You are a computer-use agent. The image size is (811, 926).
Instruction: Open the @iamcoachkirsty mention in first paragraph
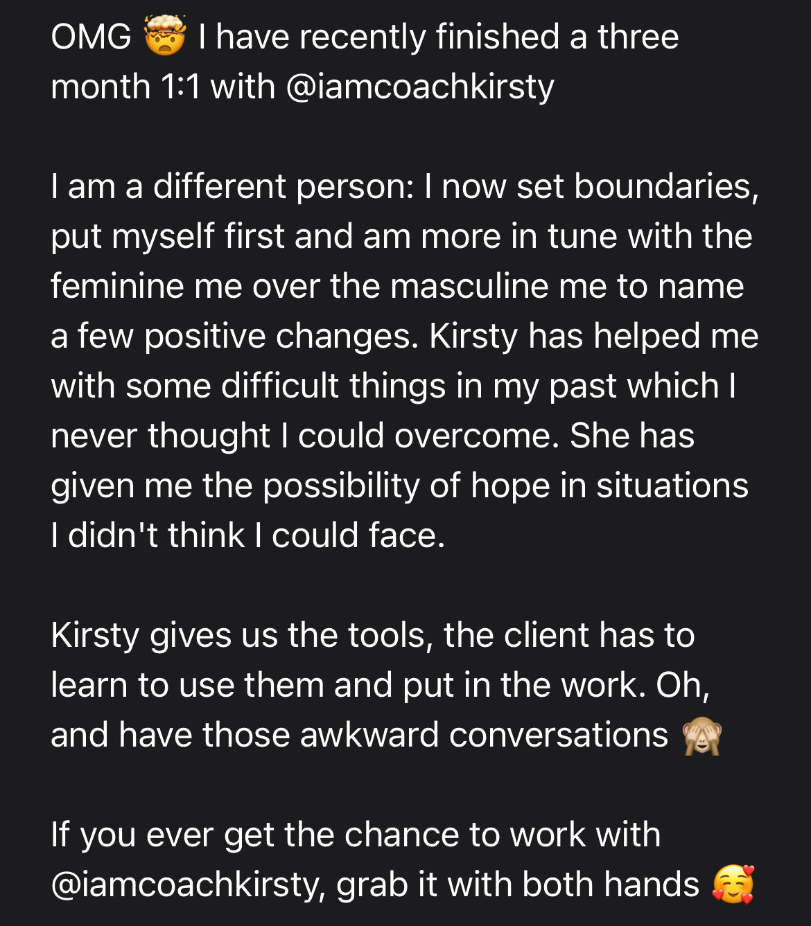tap(419, 87)
